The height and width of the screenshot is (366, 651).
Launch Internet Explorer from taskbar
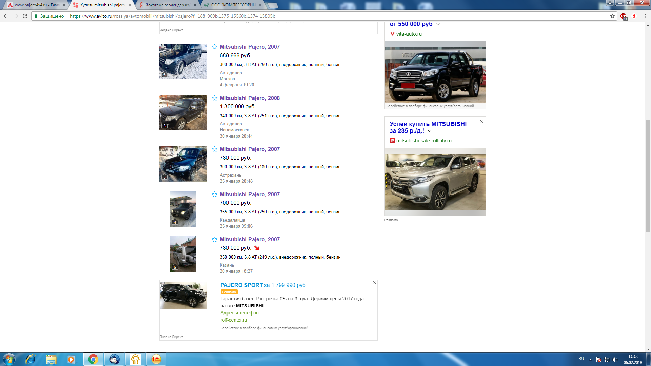point(30,359)
